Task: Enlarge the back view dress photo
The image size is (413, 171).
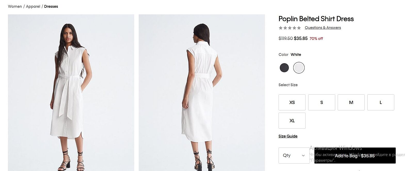Action: point(202,93)
